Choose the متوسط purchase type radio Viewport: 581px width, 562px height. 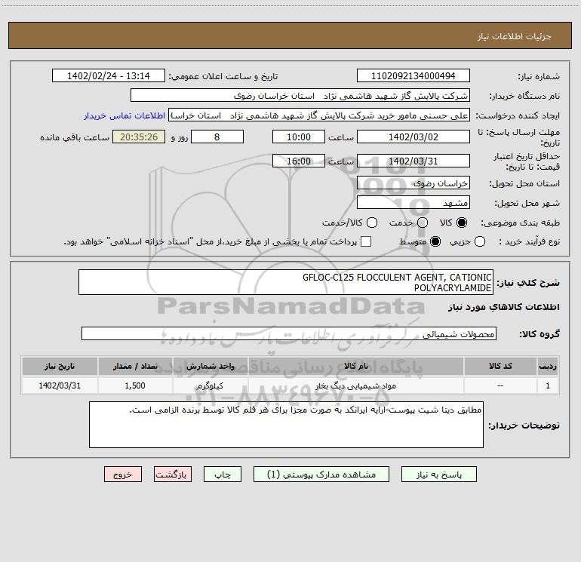(x=435, y=241)
